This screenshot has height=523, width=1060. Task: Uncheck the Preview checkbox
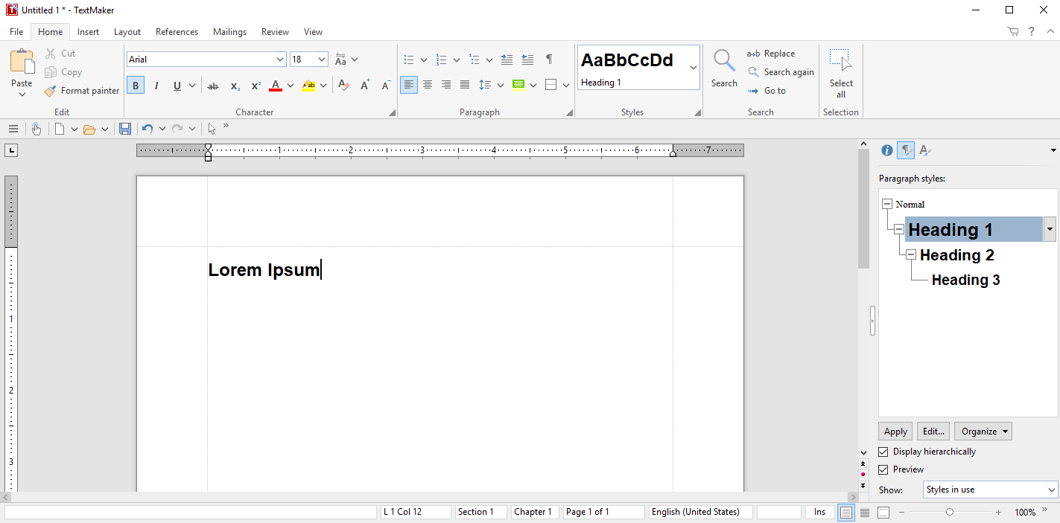tap(883, 469)
